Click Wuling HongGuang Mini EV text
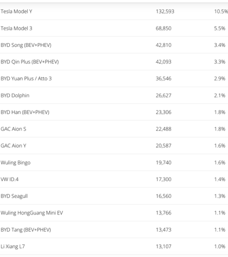The width and height of the screenshot is (228, 257). [32, 213]
